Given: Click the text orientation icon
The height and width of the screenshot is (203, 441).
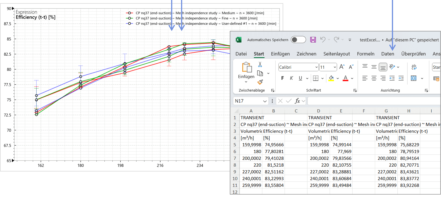Looking at the screenshot, I should click(x=392, y=67).
